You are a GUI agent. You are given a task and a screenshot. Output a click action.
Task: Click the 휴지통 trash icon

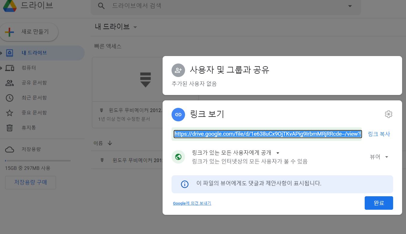click(x=10, y=128)
